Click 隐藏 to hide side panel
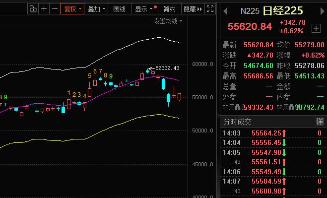Viewport: 327px width, 198px height. 193,9
